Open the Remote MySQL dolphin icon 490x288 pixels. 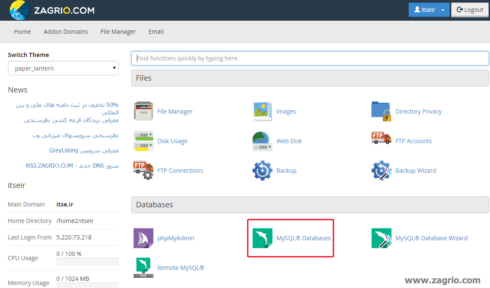143,268
